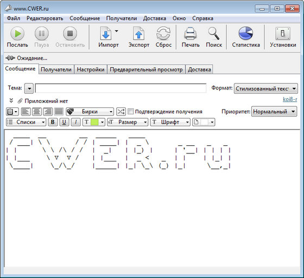
Task: Open the Получатели menu in menu bar
Action: [122, 18]
